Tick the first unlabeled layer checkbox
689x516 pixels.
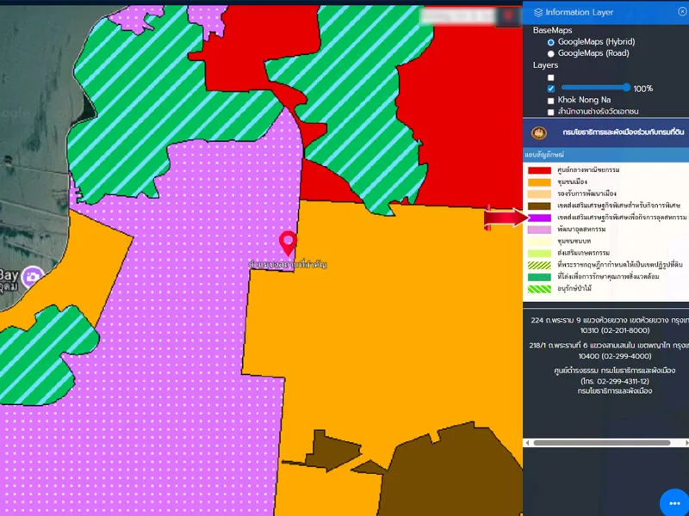(551, 77)
